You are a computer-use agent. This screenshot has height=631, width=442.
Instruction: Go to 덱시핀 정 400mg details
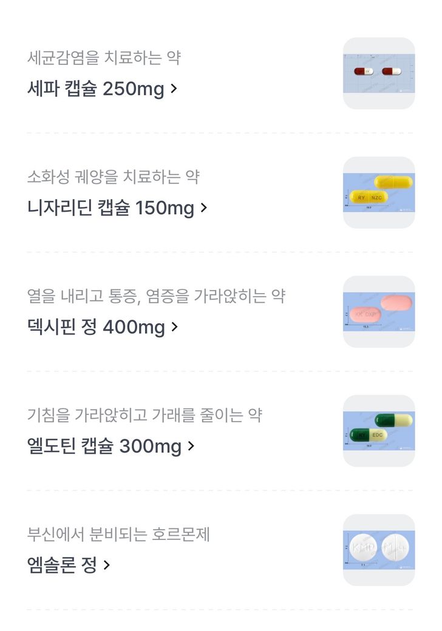96,328
